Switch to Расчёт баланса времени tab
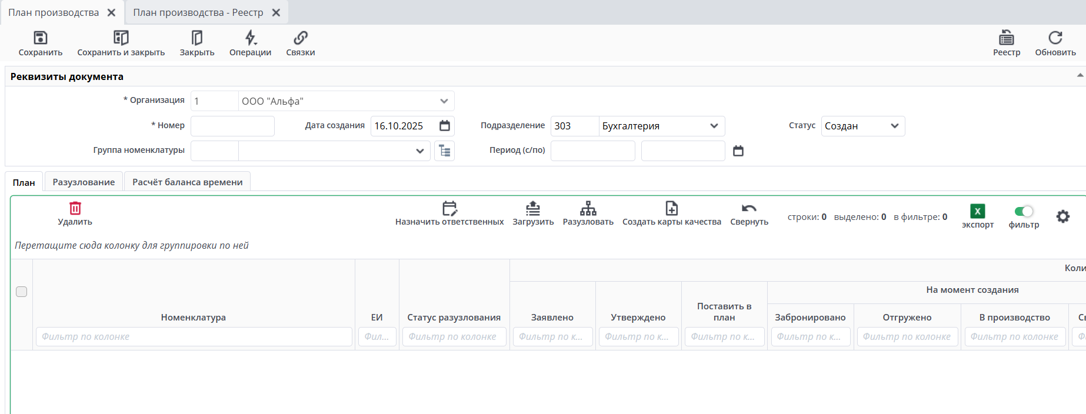This screenshot has height=414, width=1086. [187, 182]
